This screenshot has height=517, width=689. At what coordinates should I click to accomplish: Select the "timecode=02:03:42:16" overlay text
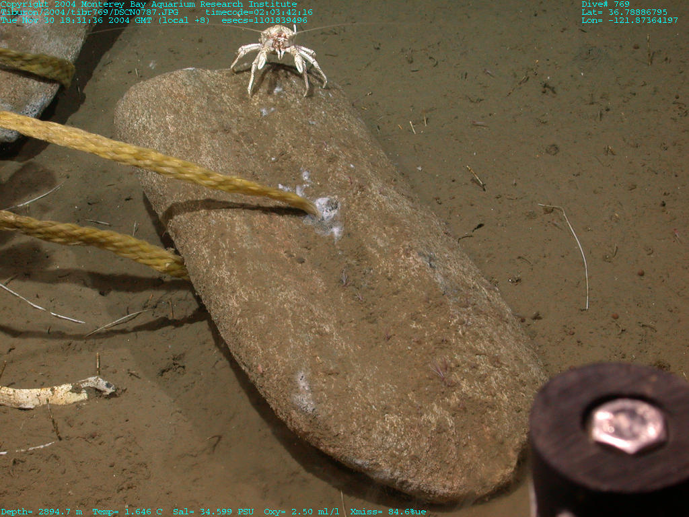click(259, 12)
